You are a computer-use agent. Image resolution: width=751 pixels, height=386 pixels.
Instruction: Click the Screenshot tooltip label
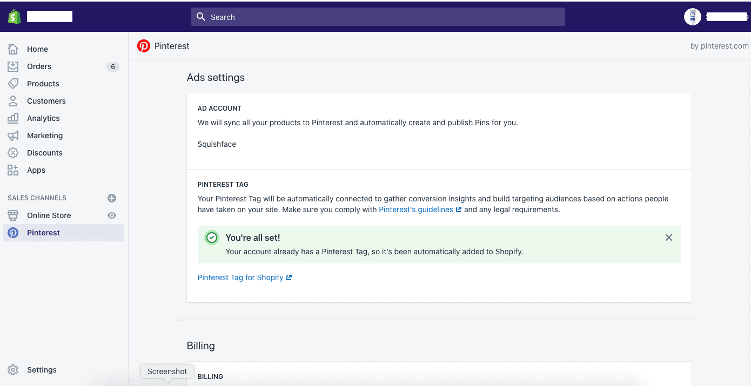click(x=167, y=371)
